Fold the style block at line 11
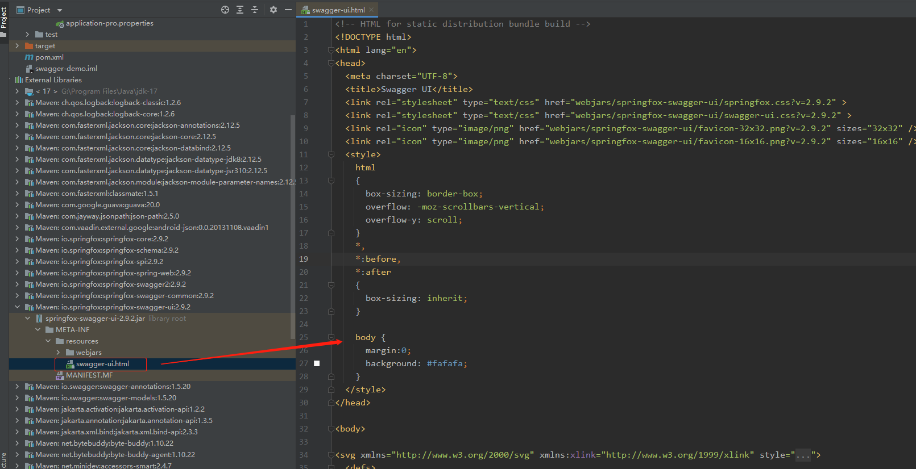 point(331,154)
